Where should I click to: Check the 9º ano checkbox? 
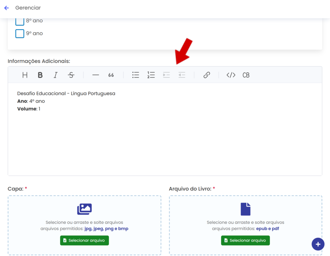pos(20,34)
